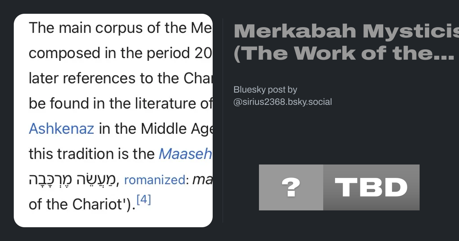
Task: Click the romanized link
Action: click(x=155, y=179)
